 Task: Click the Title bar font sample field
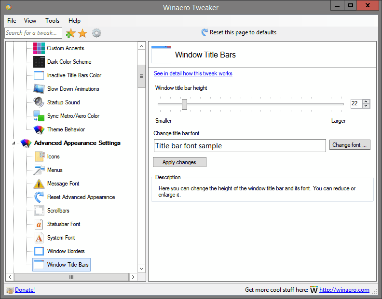coord(240,146)
